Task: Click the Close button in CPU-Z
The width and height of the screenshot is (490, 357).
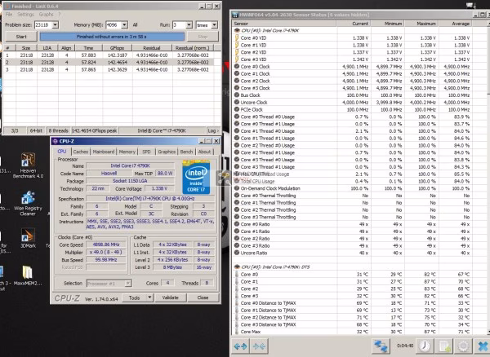Action: [203, 297]
